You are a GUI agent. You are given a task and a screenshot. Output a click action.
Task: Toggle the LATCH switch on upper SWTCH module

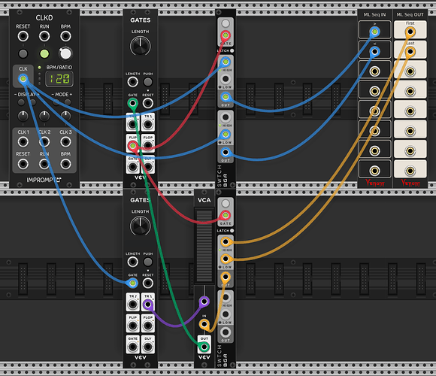pyautogui.click(x=232, y=50)
